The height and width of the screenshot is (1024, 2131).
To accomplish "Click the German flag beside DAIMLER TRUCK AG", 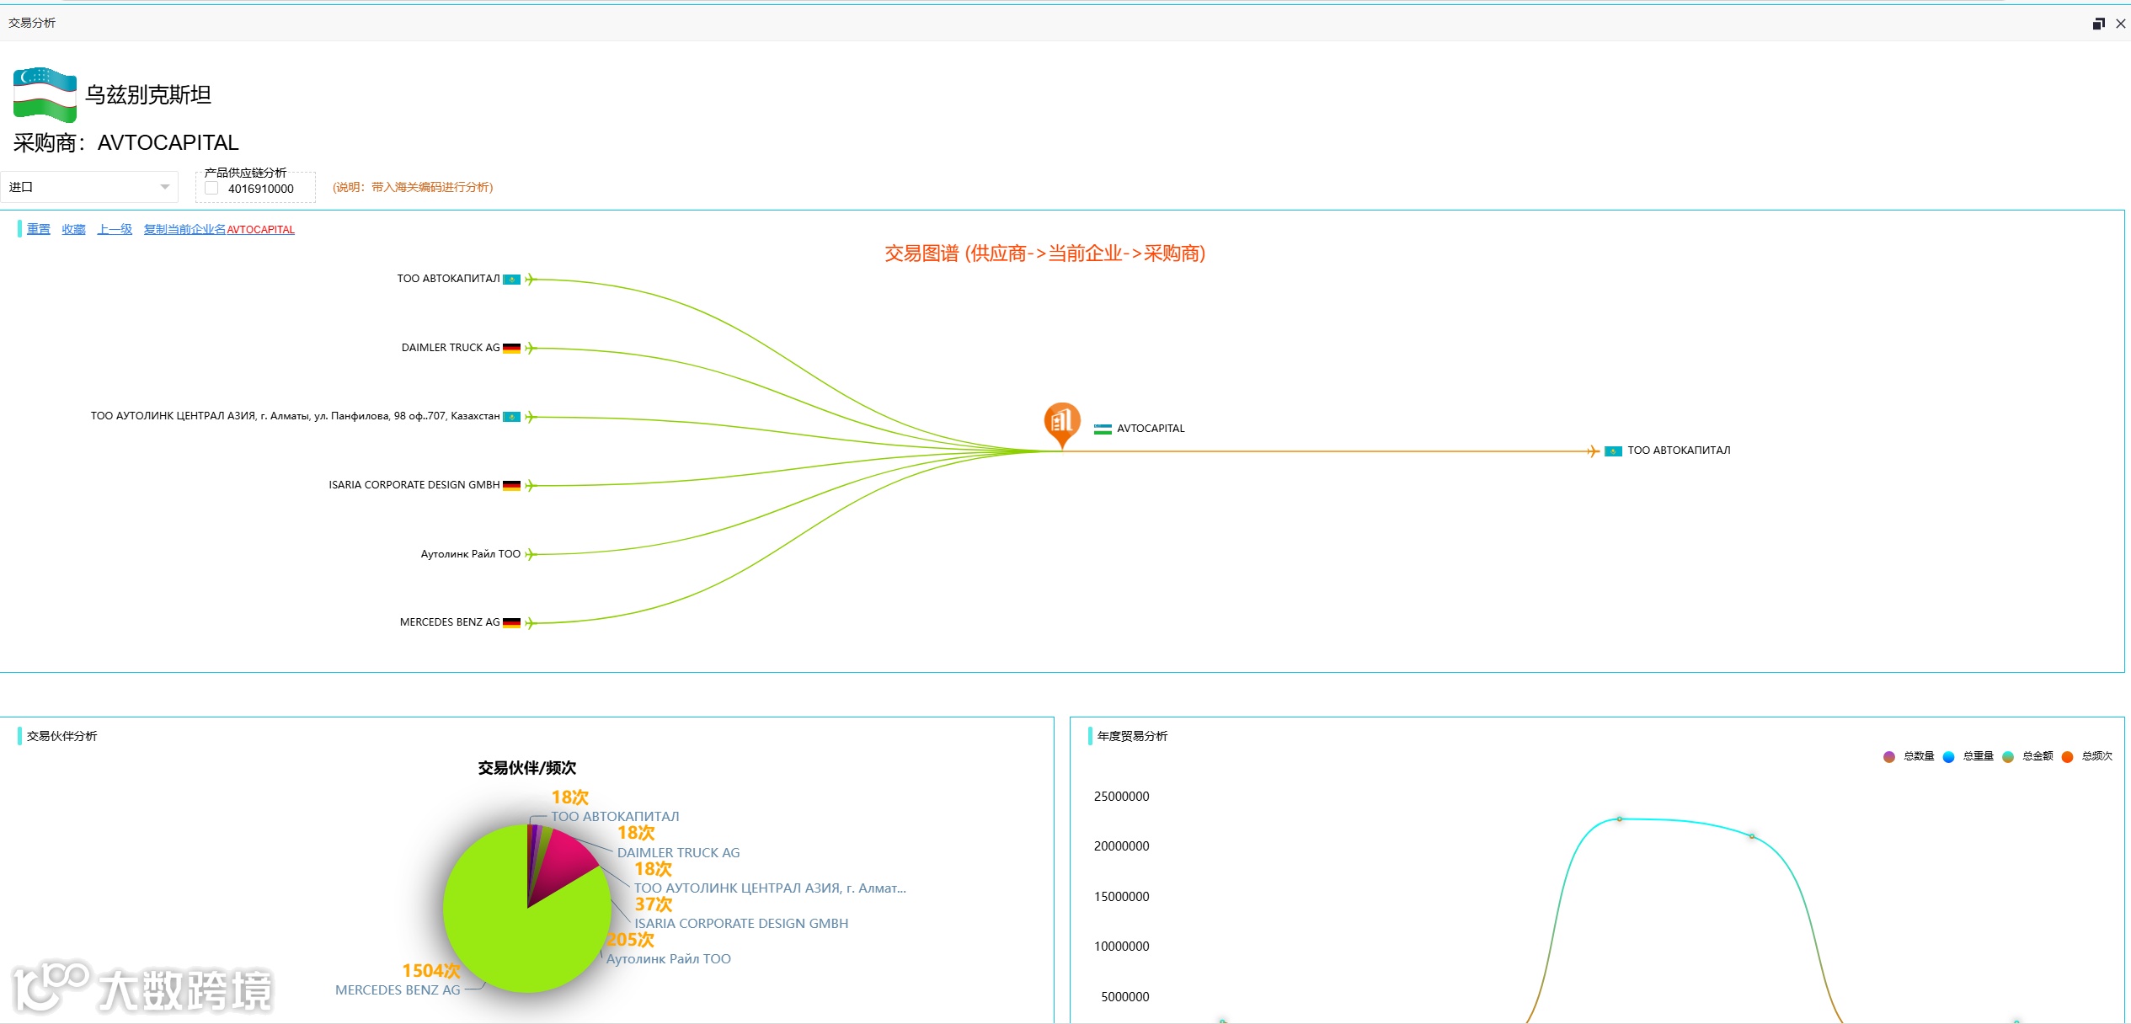I will (x=511, y=348).
